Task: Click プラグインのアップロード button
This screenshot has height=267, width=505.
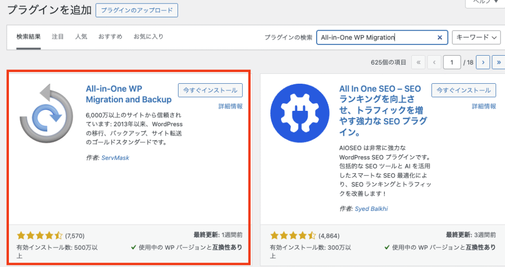Action: click(x=137, y=10)
